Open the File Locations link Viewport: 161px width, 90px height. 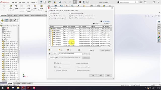[106, 21]
